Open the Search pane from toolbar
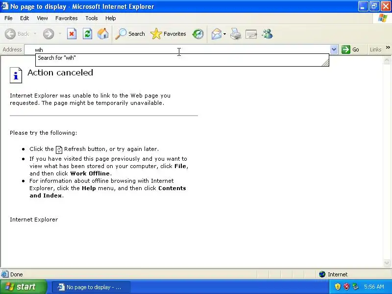Image resolution: width=392 pixels, height=294 pixels. coord(130,34)
